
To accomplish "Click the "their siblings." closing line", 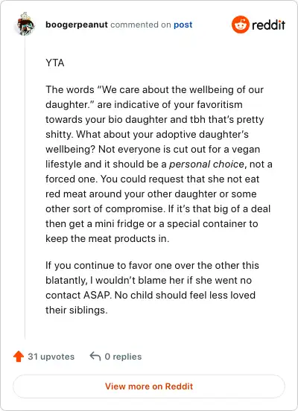I will 77,310.
